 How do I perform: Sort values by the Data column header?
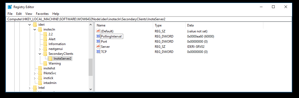[224, 25]
